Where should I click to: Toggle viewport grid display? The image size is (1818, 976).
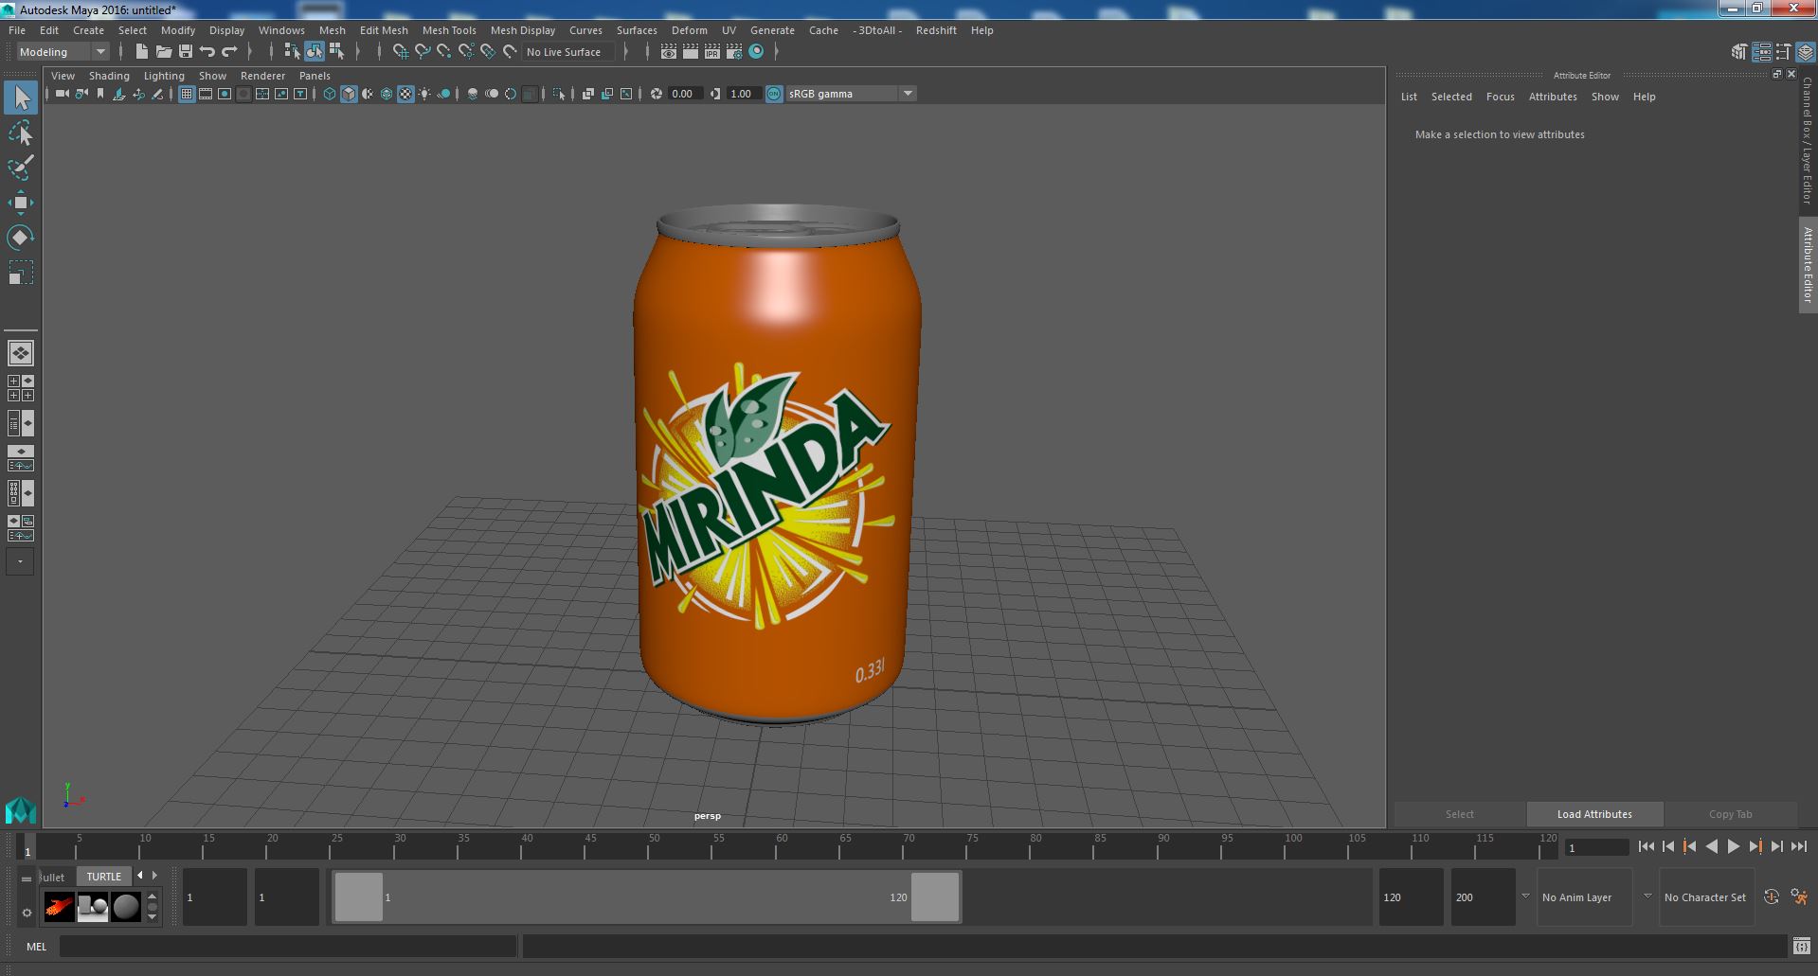tap(187, 94)
